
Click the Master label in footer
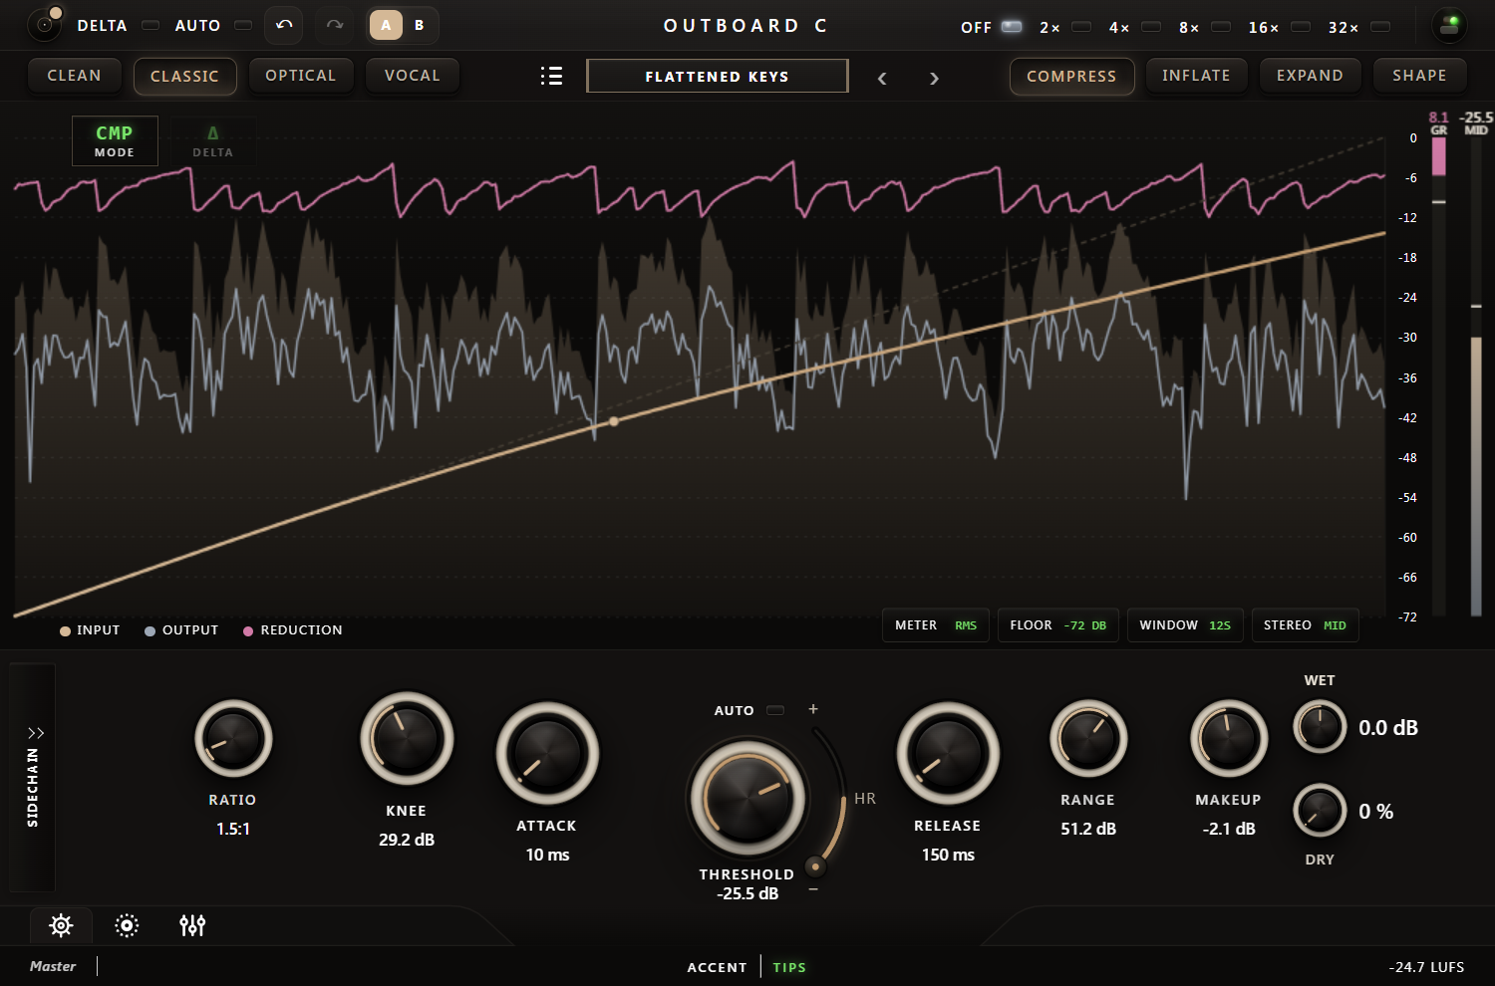click(x=53, y=966)
